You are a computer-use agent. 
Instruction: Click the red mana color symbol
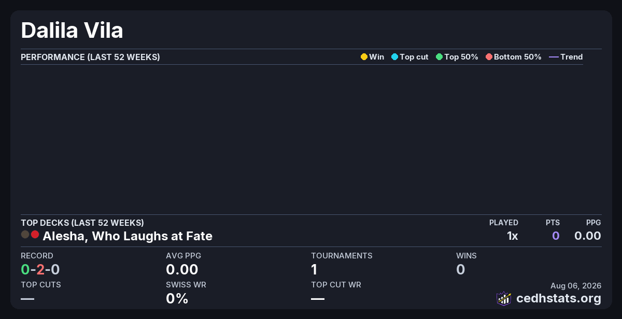click(x=35, y=235)
